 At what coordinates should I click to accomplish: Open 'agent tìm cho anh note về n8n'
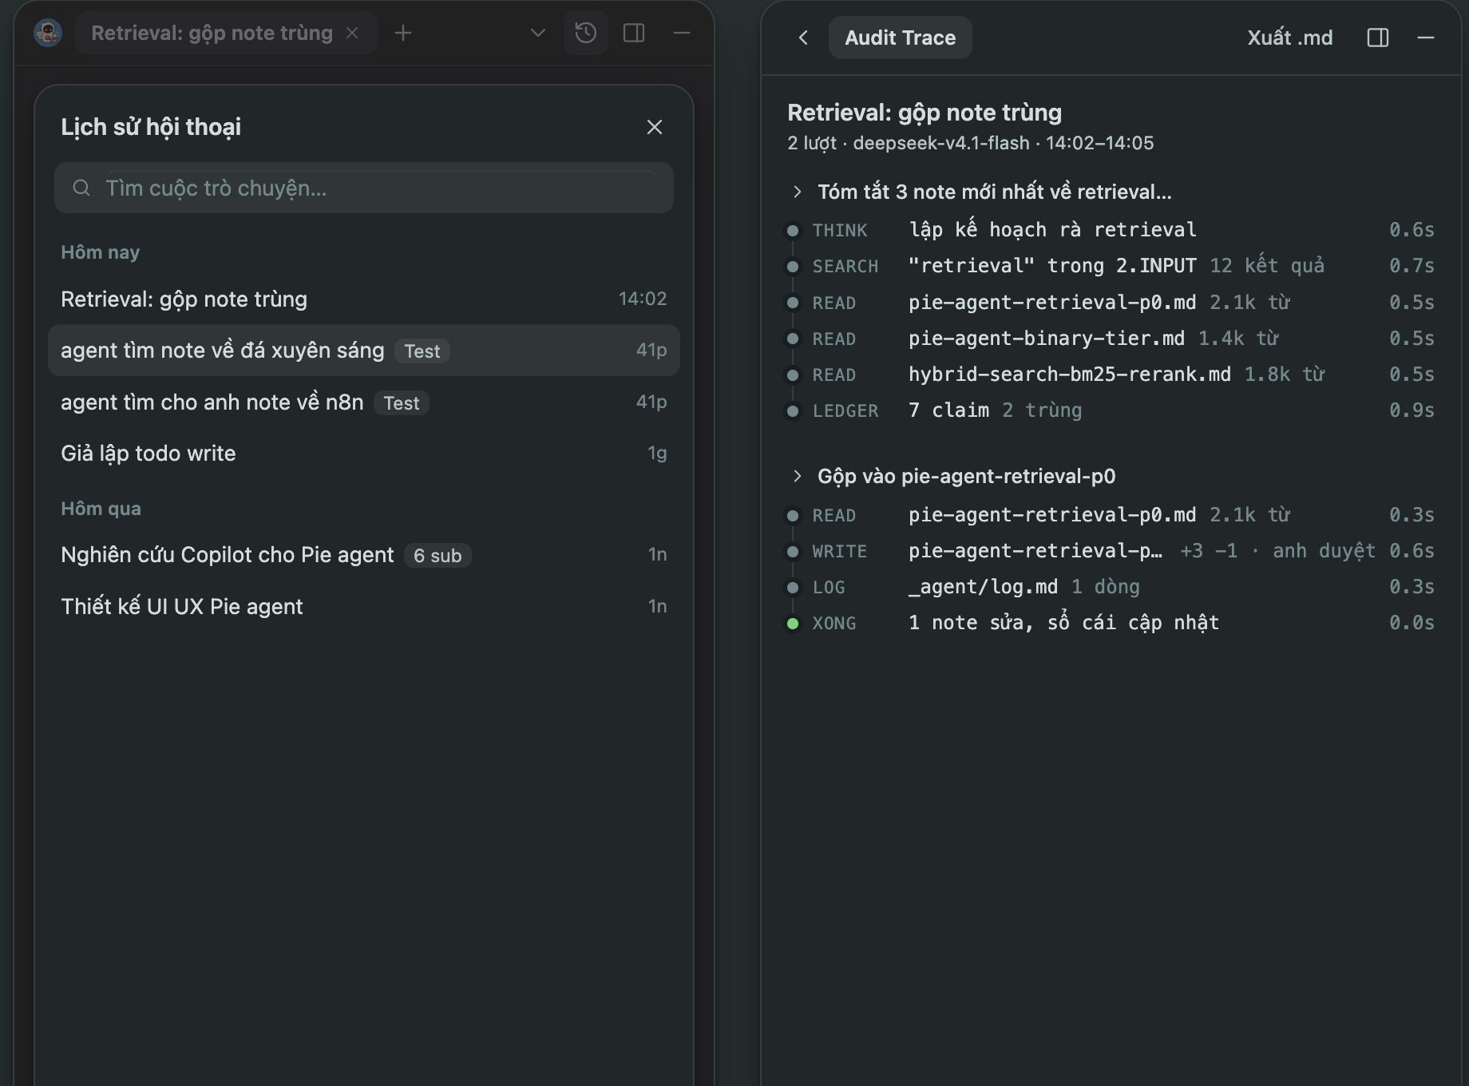364,402
